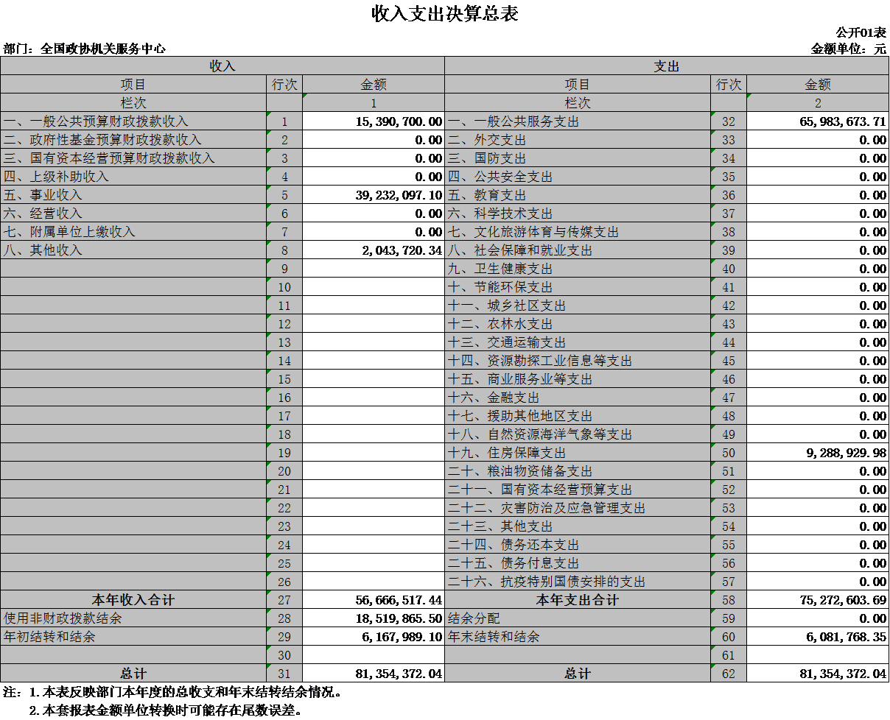
Task: Click the 金额单位：元 label
Action: pos(849,49)
